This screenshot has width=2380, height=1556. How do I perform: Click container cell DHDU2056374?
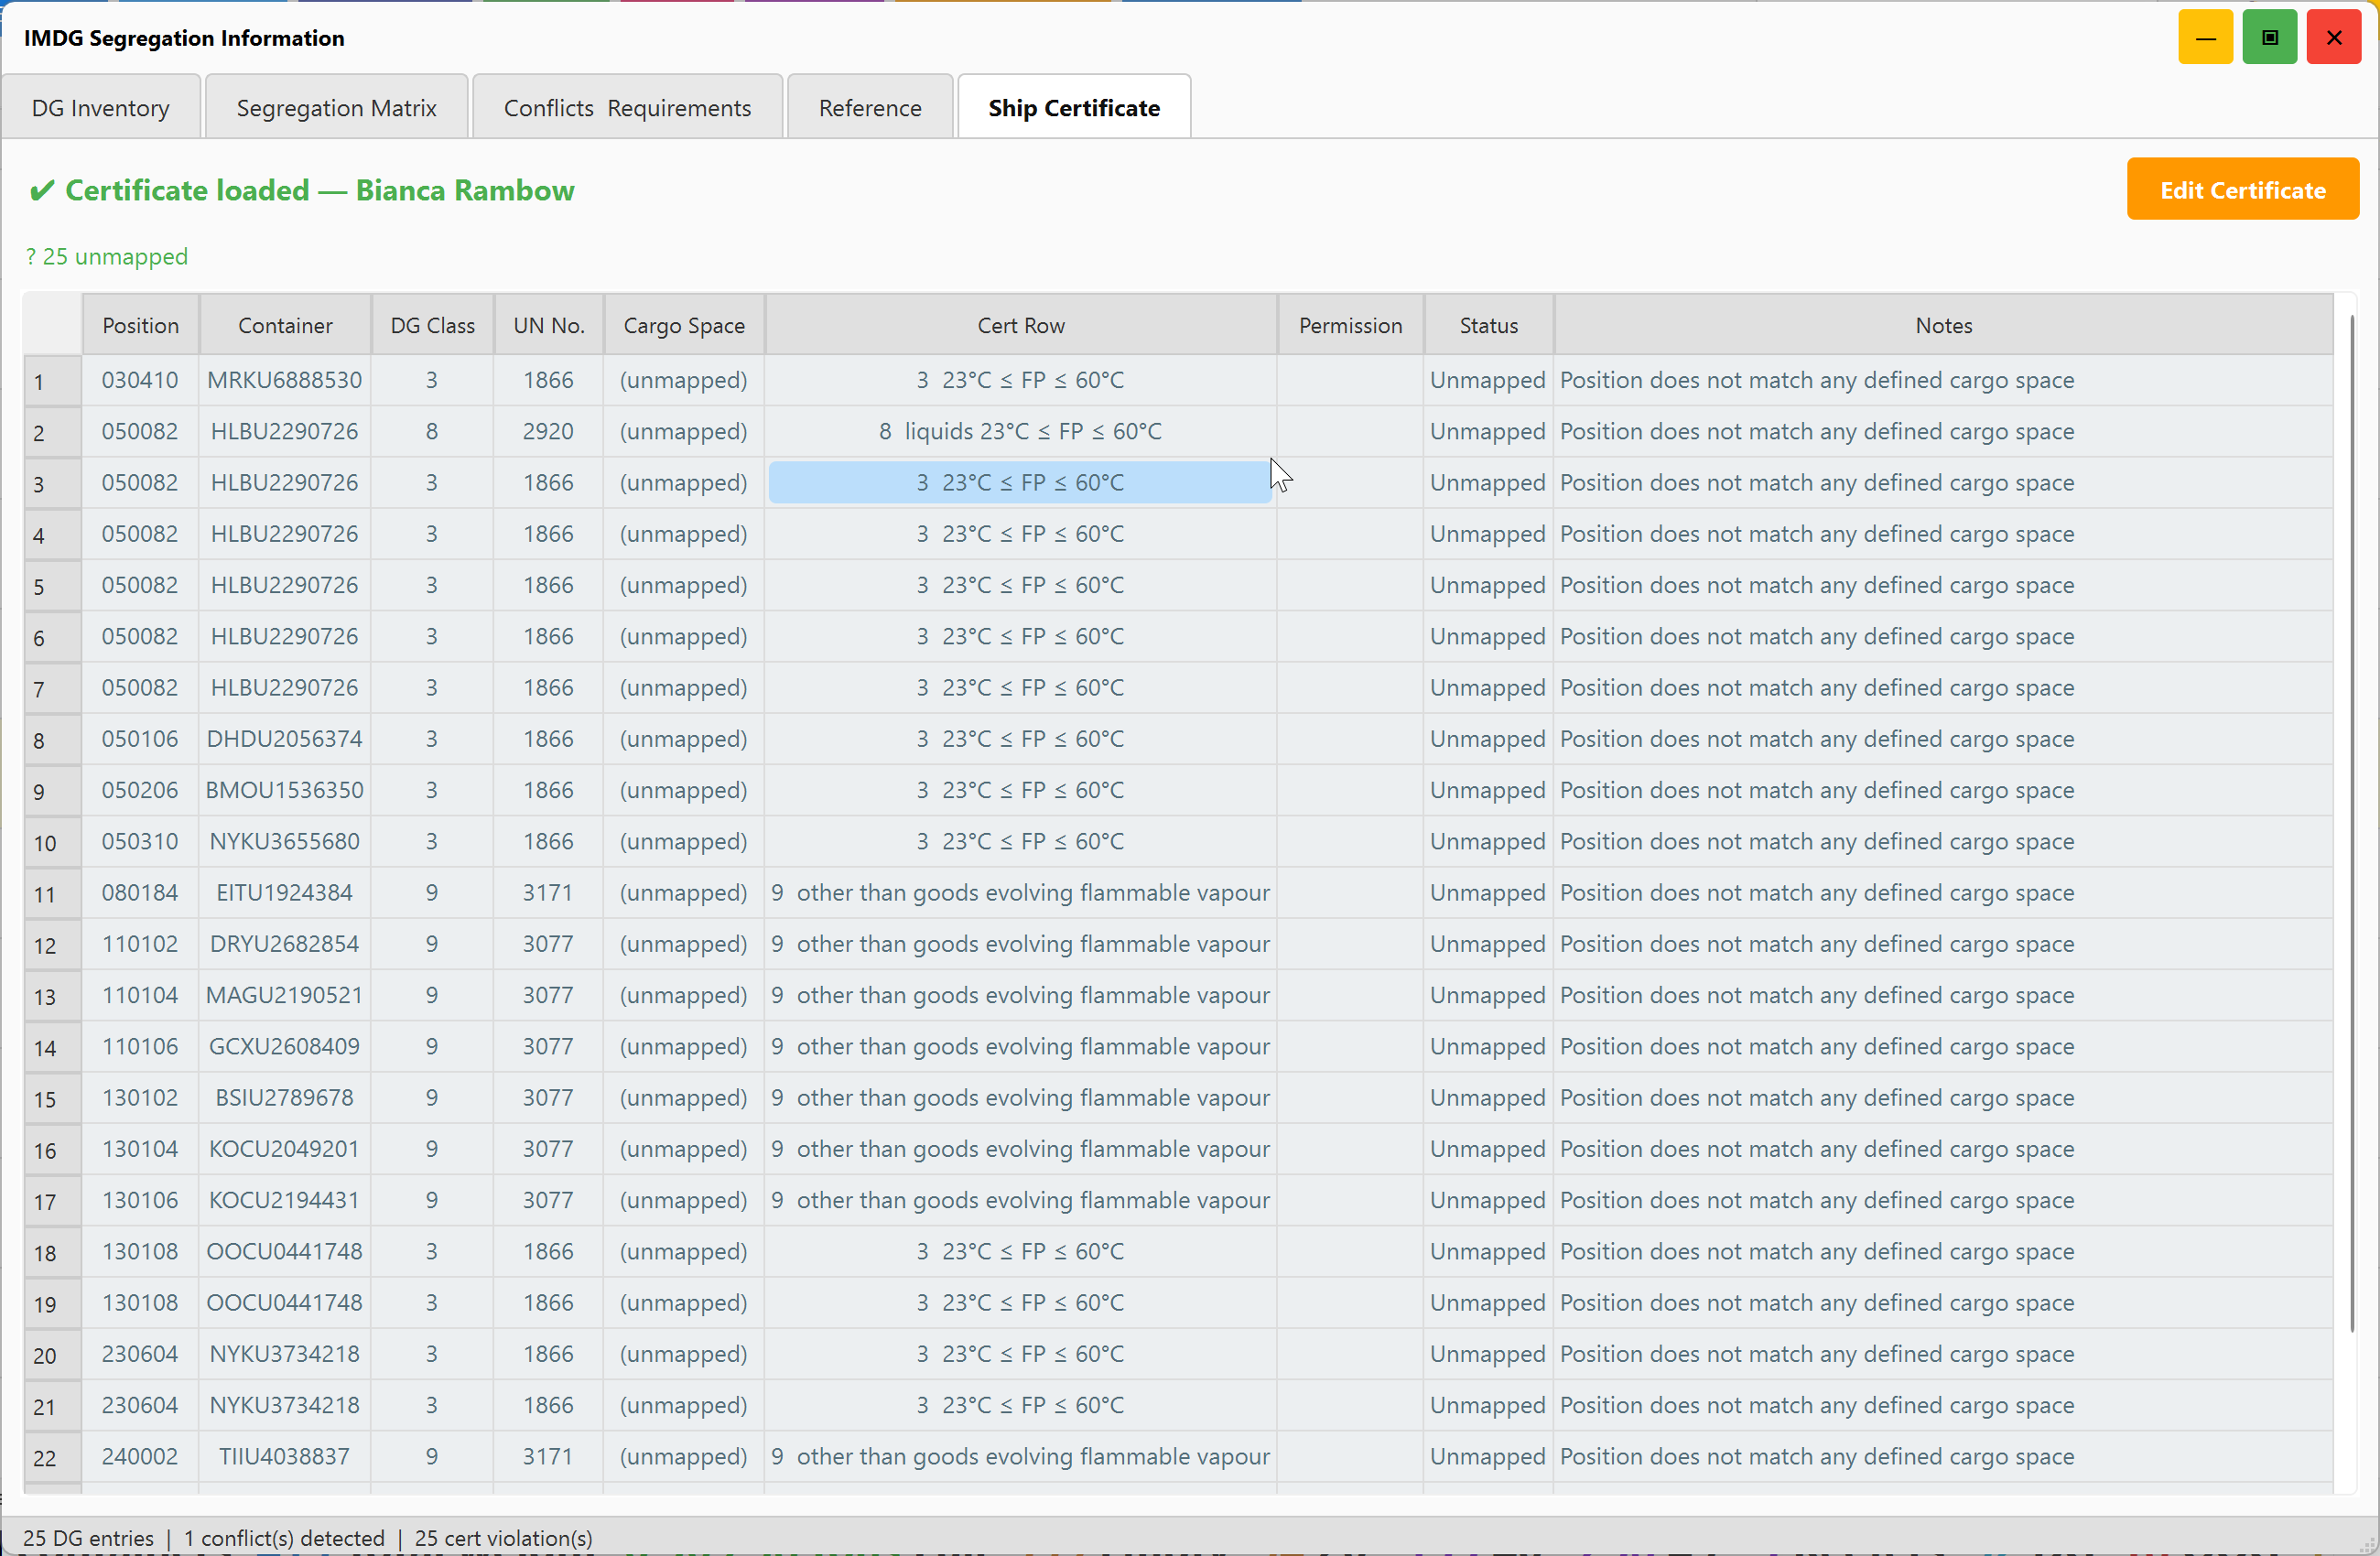coord(285,739)
